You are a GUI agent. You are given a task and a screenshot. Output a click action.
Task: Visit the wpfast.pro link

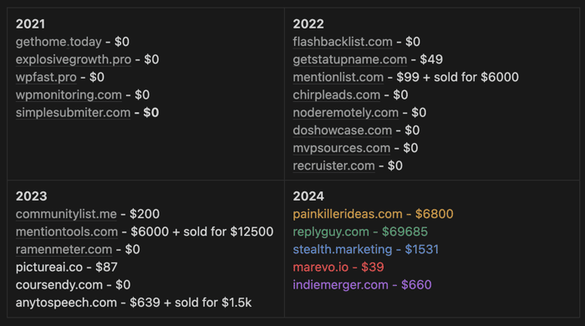click(x=46, y=77)
